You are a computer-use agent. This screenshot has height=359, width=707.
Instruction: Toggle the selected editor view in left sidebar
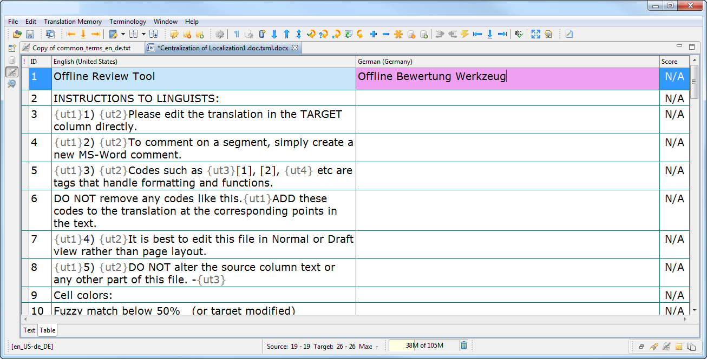[12, 72]
